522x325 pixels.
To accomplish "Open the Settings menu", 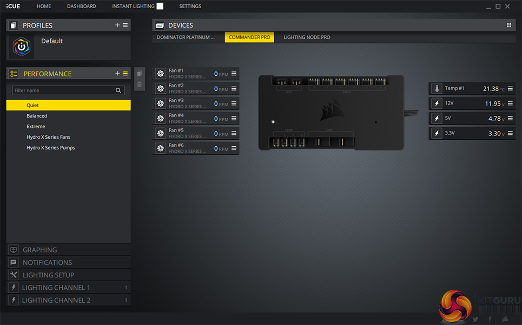I will pos(190,6).
